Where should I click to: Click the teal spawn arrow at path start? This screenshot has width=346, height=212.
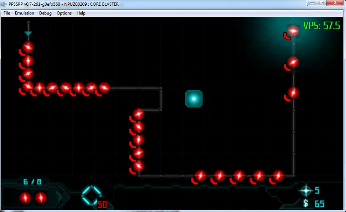click(x=28, y=33)
